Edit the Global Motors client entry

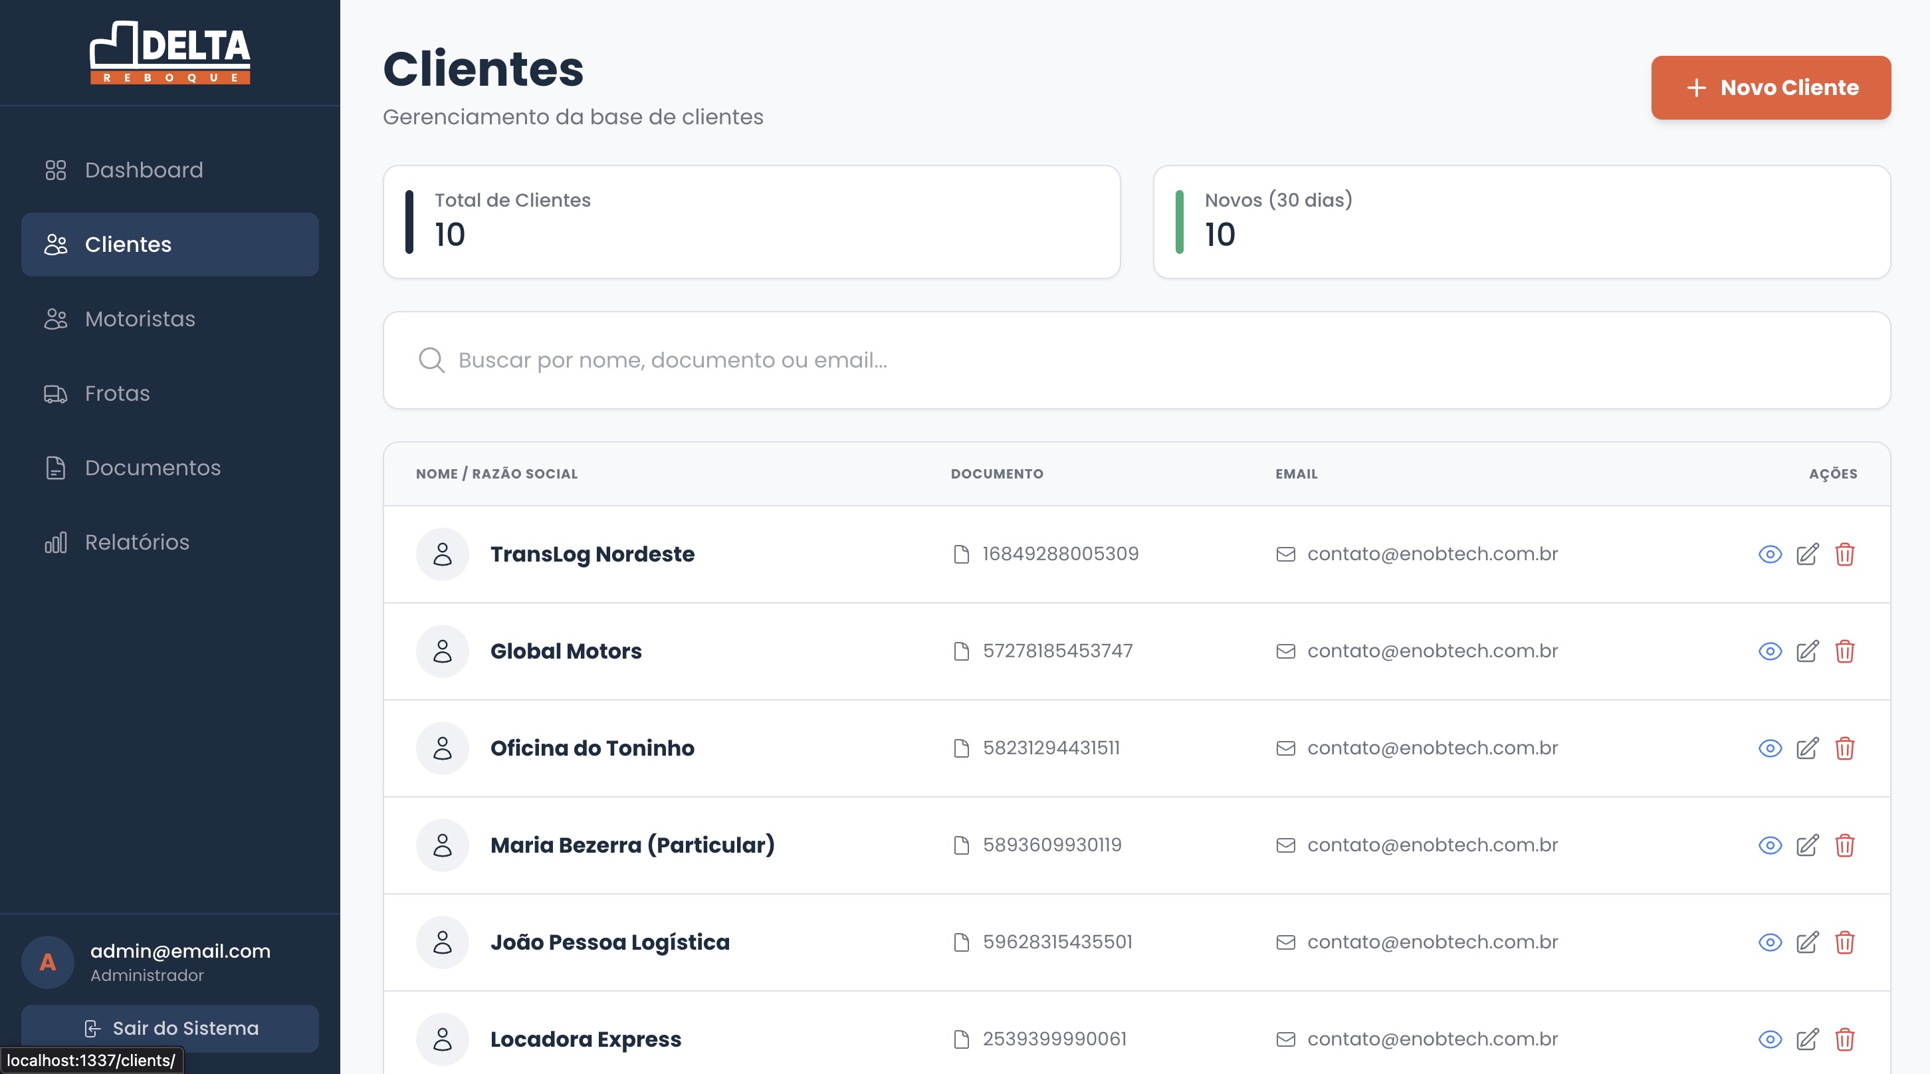1807,651
